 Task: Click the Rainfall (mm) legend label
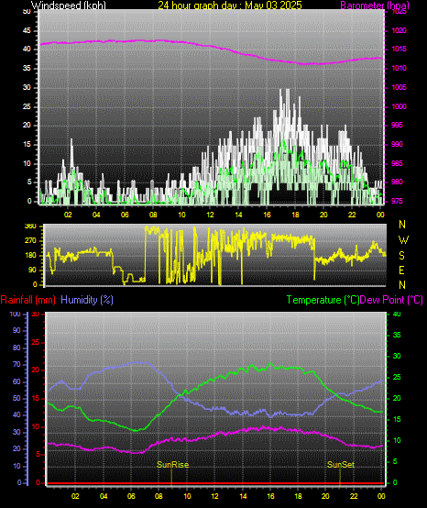[27, 300]
